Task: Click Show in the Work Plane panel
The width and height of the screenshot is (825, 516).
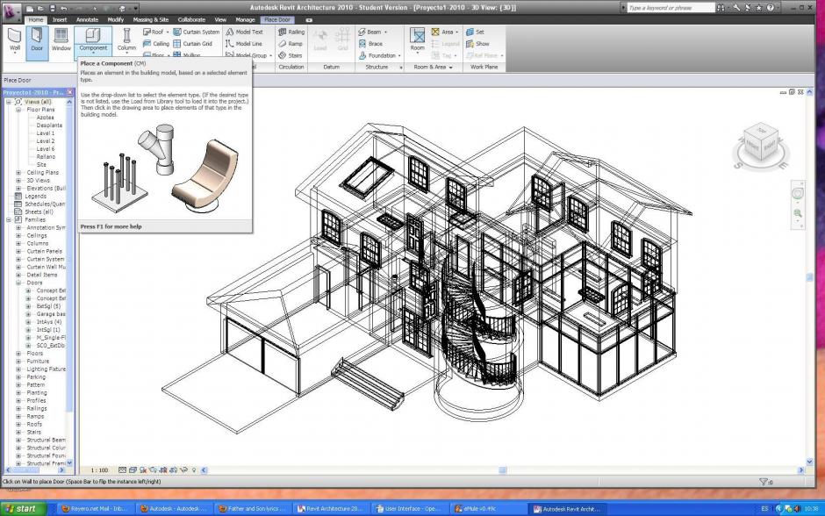Action: (480, 43)
